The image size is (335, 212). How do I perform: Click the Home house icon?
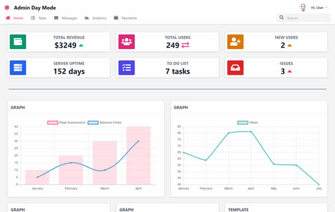(8, 18)
